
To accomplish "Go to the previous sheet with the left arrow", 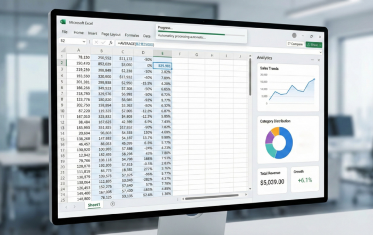I will (67, 207).
